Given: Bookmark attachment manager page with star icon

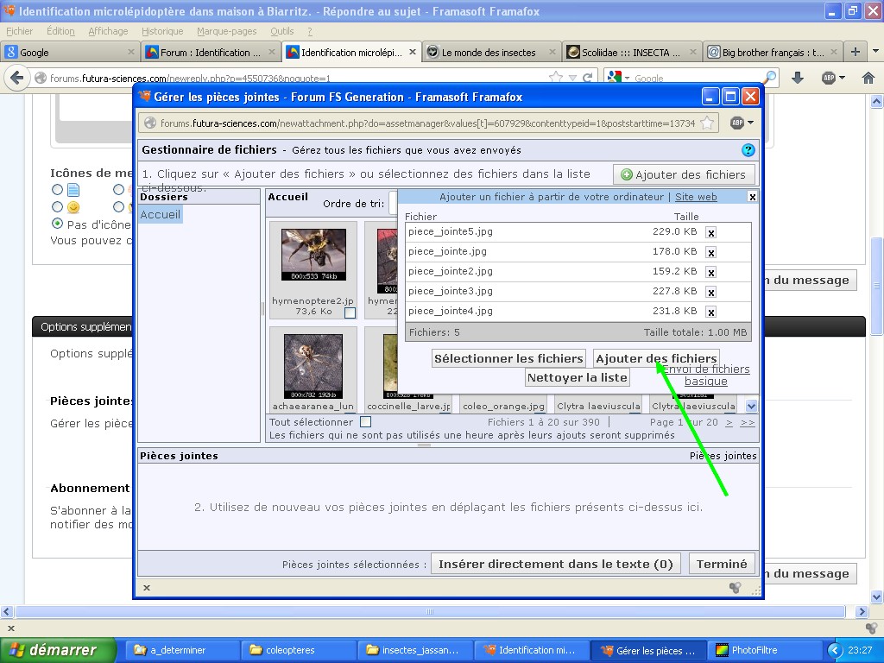Looking at the screenshot, I should (707, 123).
